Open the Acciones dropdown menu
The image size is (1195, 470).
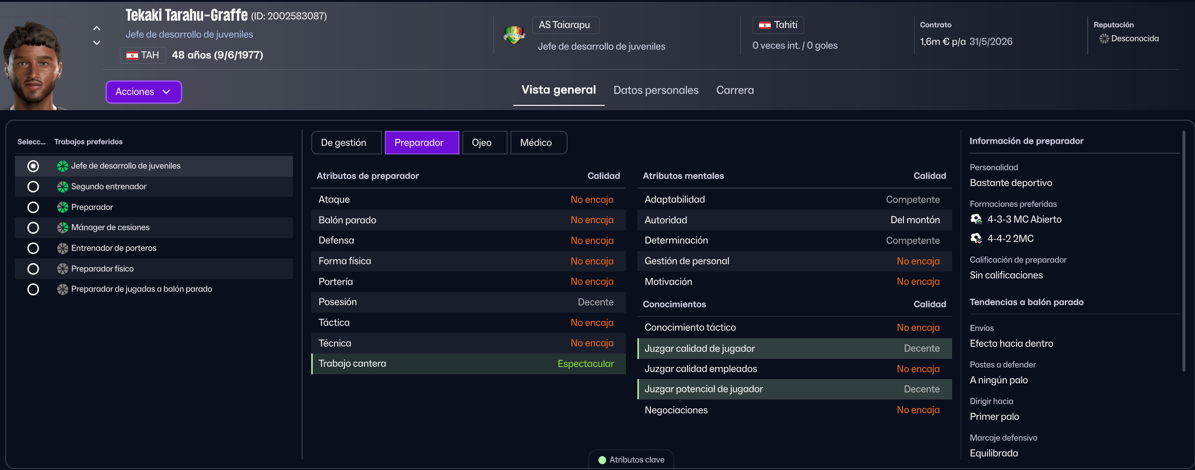pyautogui.click(x=144, y=92)
